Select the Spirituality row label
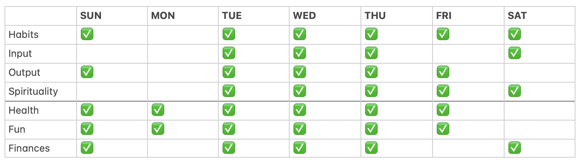 click(33, 92)
